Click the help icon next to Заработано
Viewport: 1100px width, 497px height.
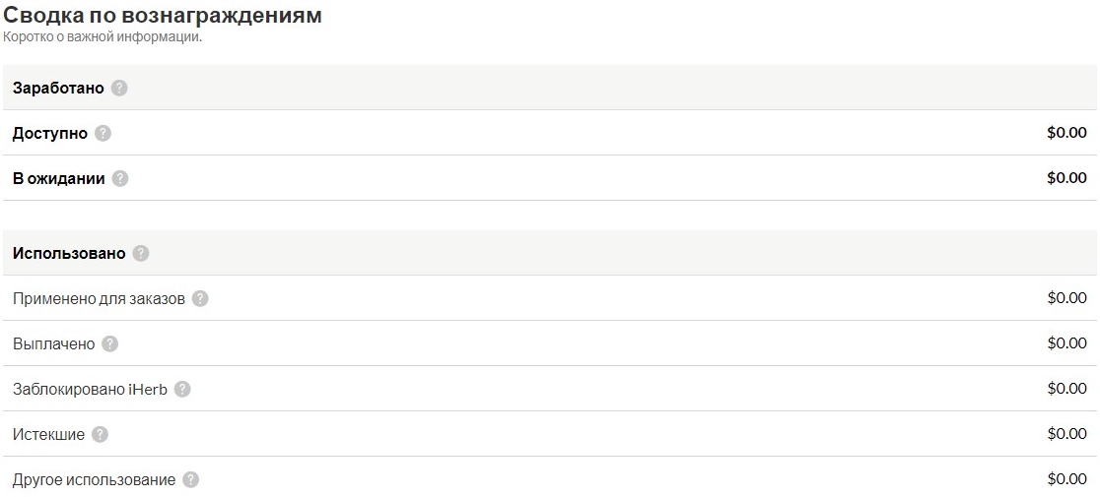(x=119, y=89)
